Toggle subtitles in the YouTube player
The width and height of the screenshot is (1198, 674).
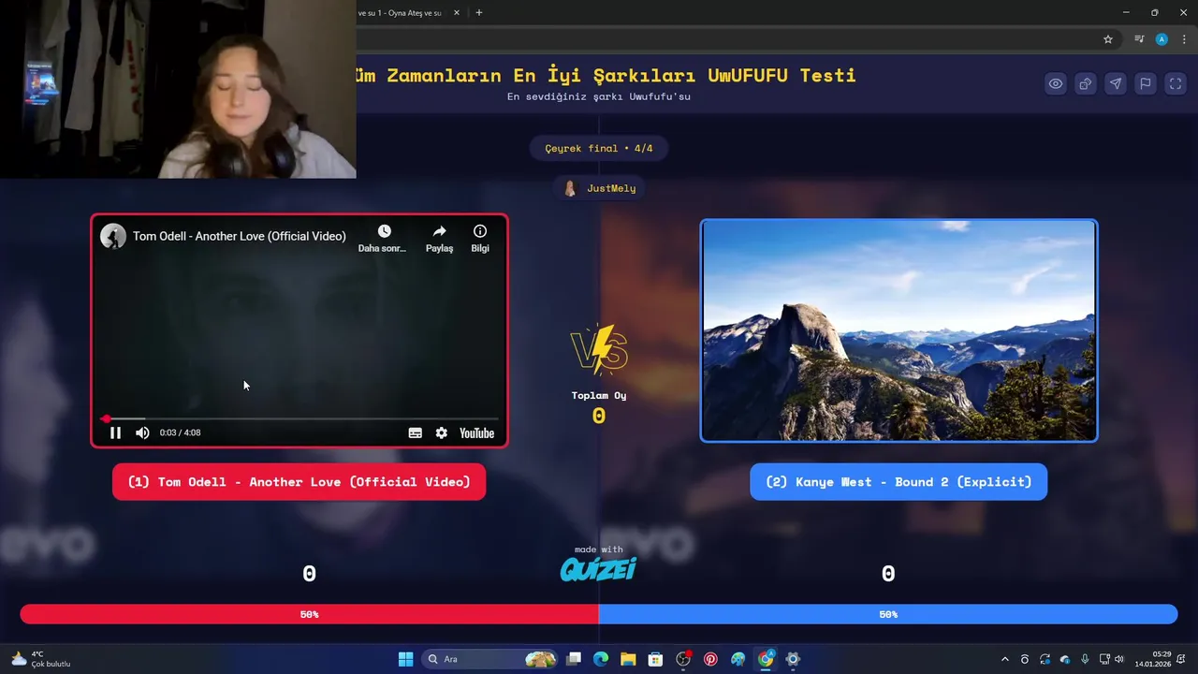click(x=416, y=432)
